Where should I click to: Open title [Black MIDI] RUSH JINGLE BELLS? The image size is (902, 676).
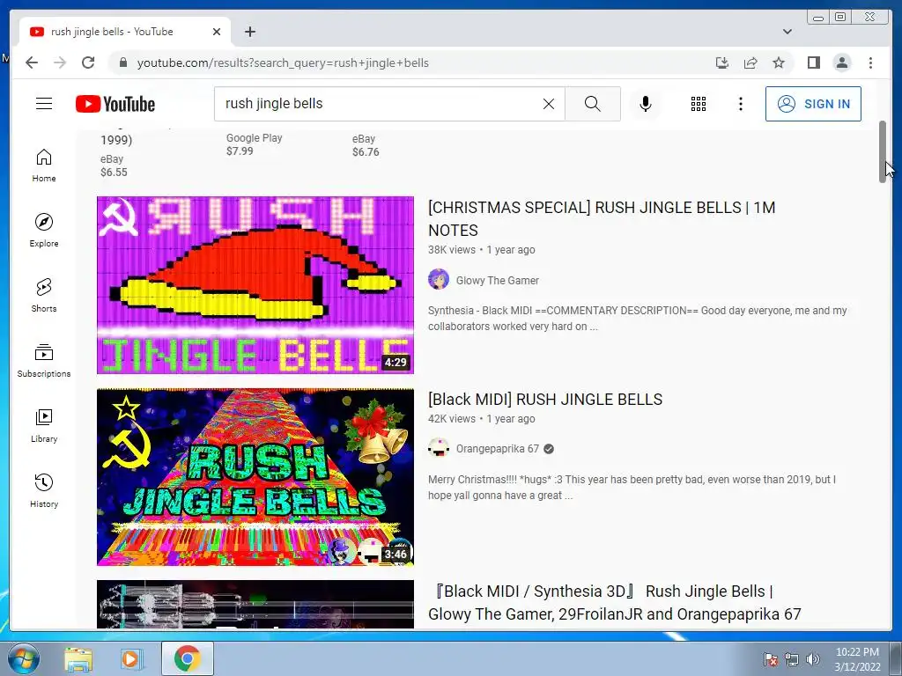pos(545,399)
